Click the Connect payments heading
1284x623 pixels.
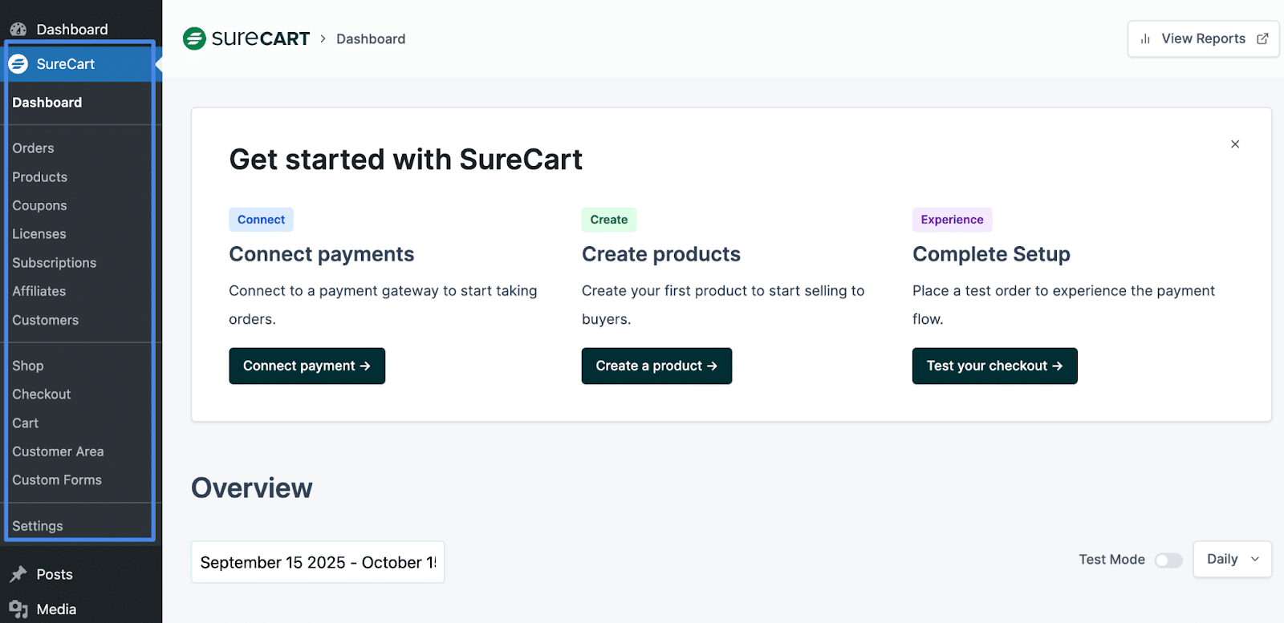coord(321,254)
